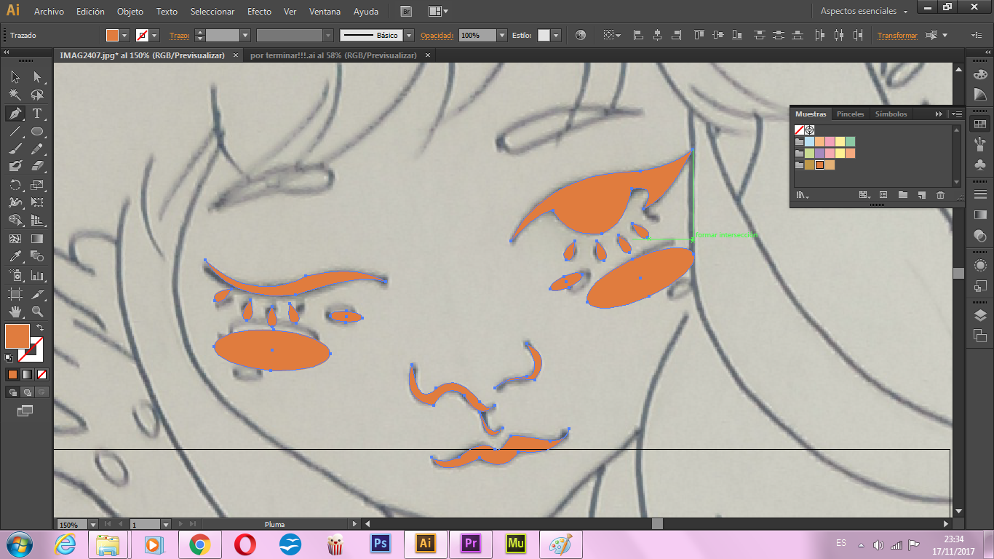Click the orange Fill color box in toolbox
Viewport: 994px width, 559px height.
click(17, 336)
